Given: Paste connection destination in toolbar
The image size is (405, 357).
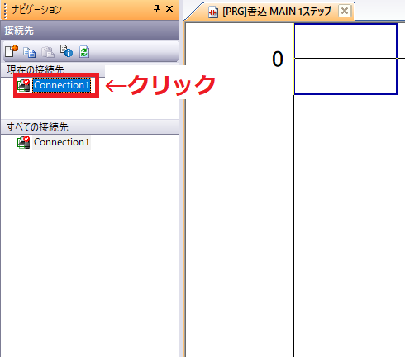Looking at the screenshot, I should coord(48,52).
